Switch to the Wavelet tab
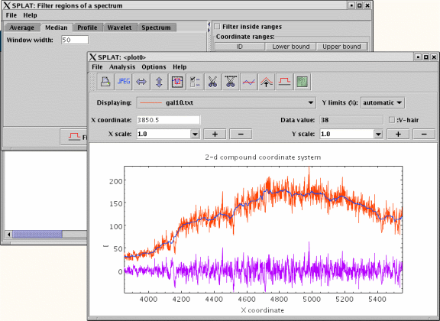Viewport: 440px width, 321px height. 119,28
